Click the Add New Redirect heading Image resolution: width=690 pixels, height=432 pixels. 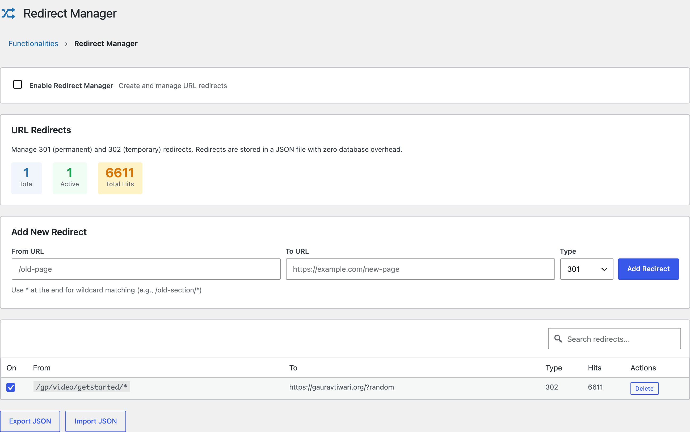[49, 232]
